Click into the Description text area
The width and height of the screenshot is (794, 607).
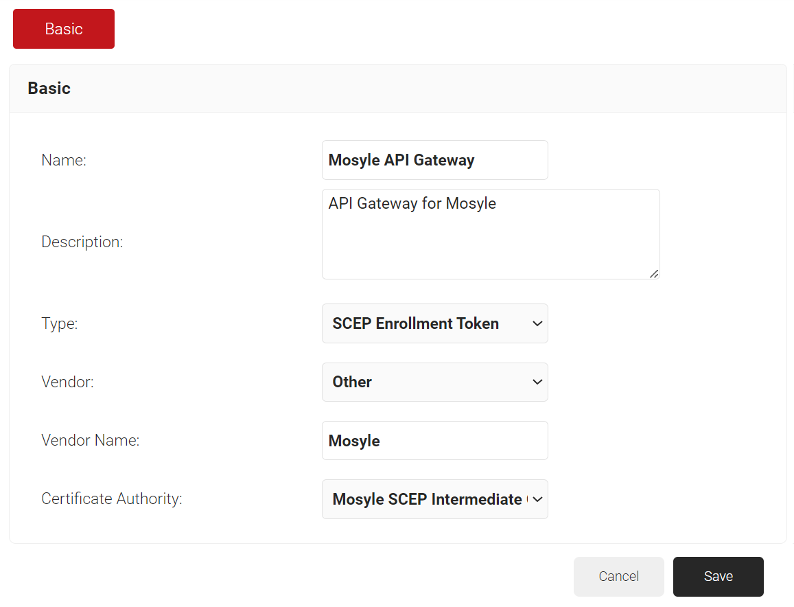pos(490,234)
